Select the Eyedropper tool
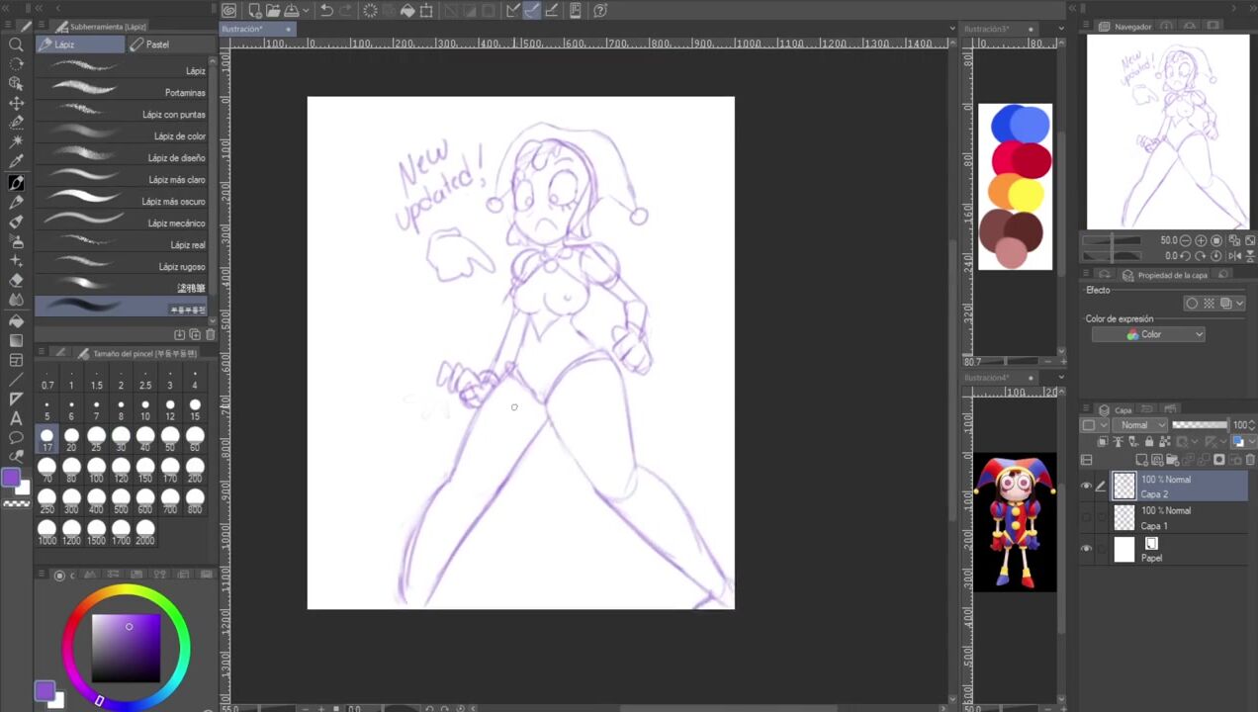The image size is (1258, 712). coord(16,162)
